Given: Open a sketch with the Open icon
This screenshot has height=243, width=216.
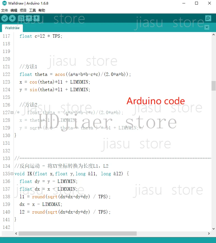Looking at the screenshot, I should (29, 18).
